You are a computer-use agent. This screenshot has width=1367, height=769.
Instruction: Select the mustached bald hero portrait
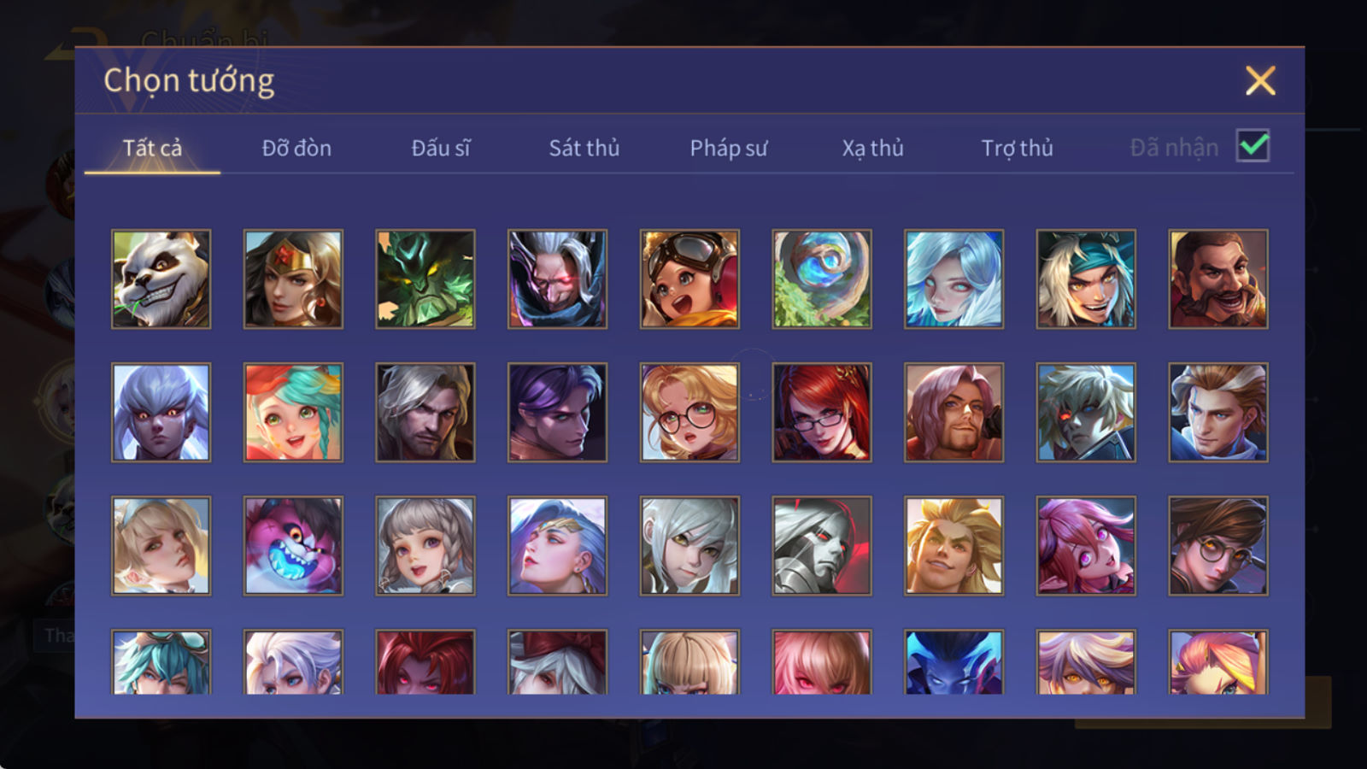(1218, 279)
